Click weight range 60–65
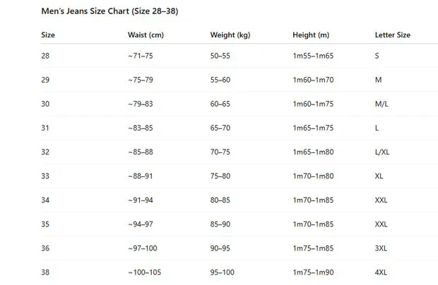 click(x=220, y=104)
